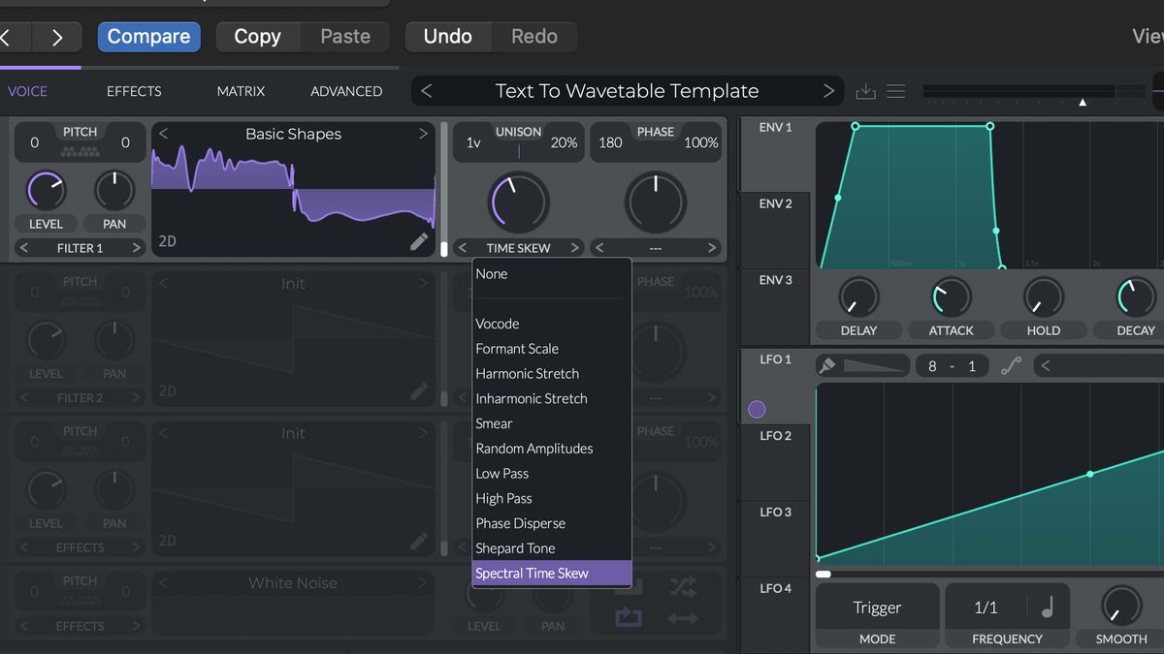
Task: Select the LFO paint brush icon
Action: [827, 365]
